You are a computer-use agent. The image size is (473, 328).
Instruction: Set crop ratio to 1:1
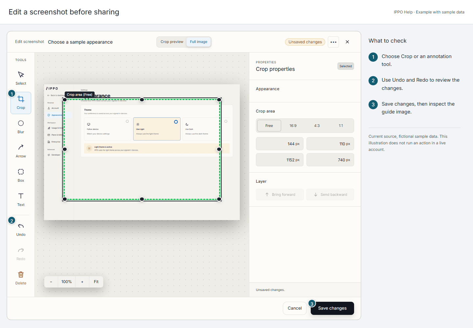click(x=341, y=126)
